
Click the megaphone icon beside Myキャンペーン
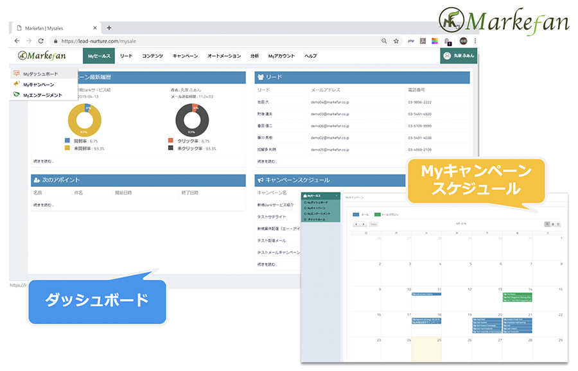(x=17, y=84)
